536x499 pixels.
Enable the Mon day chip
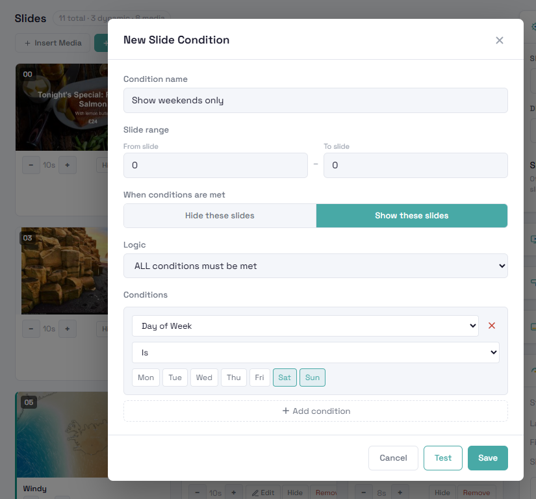pos(146,377)
